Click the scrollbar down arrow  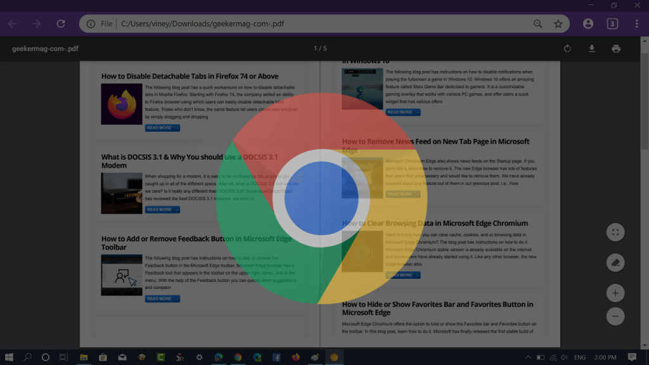645,345
